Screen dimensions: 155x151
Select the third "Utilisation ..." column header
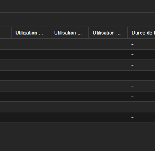pos(108,33)
